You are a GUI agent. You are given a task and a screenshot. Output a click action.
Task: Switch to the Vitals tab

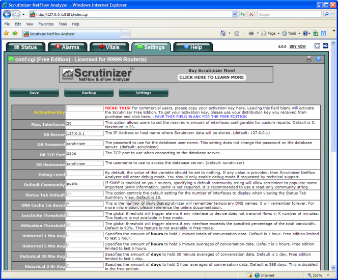(x=109, y=47)
